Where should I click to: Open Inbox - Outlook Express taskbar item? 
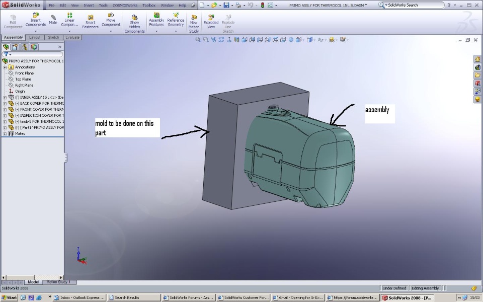coord(79,297)
